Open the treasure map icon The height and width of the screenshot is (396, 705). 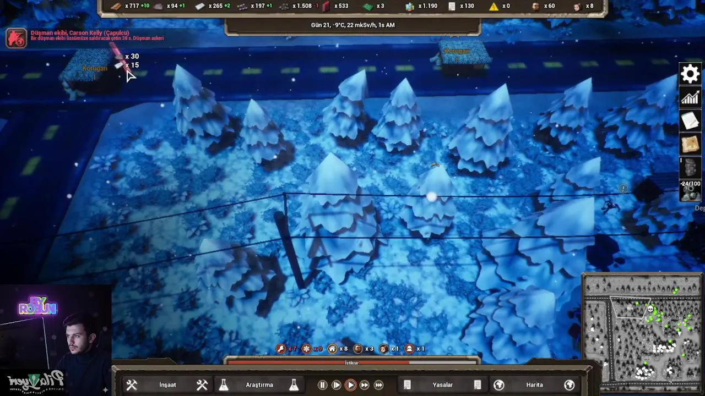pyautogui.click(x=690, y=144)
